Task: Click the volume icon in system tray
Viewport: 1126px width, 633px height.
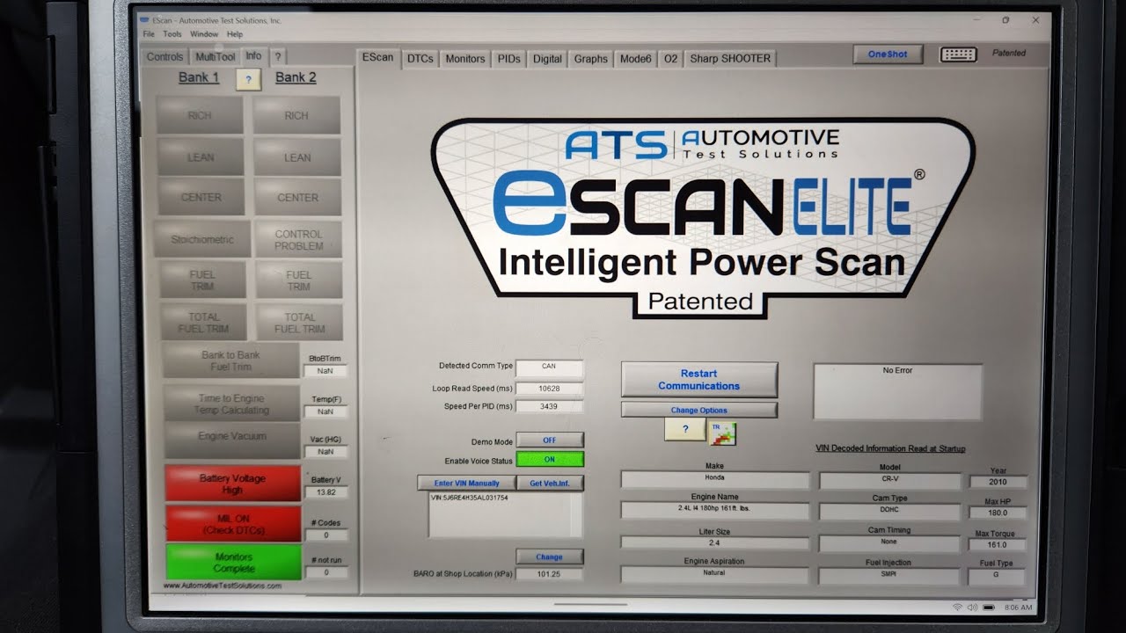Action: [x=971, y=608]
